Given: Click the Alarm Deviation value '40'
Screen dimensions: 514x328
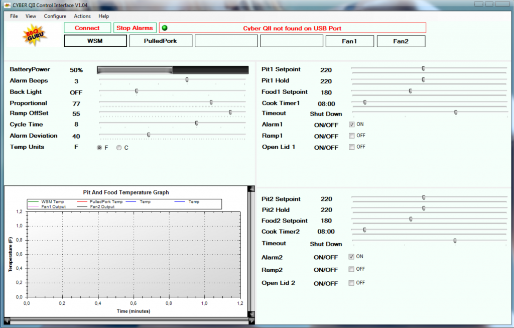Looking at the screenshot, I should pos(76,136).
